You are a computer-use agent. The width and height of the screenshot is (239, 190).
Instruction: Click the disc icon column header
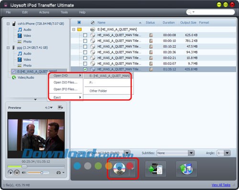pyautogui.click(x=93, y=22)
